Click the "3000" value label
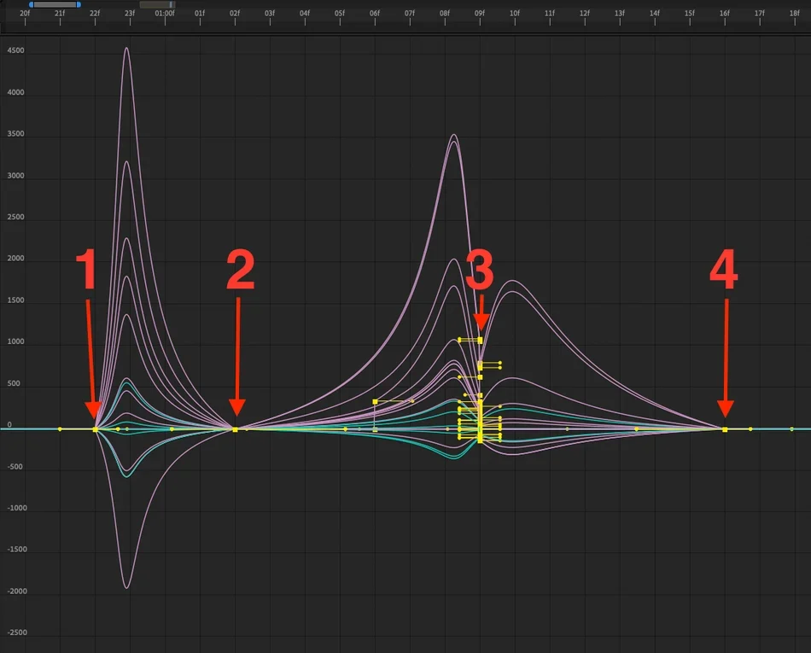Image resolution: width=811 pixels, height=653 pixels. coord(15,176)
